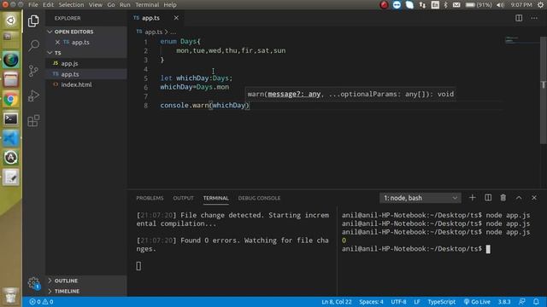Open Source Control view

coord(33,71)
